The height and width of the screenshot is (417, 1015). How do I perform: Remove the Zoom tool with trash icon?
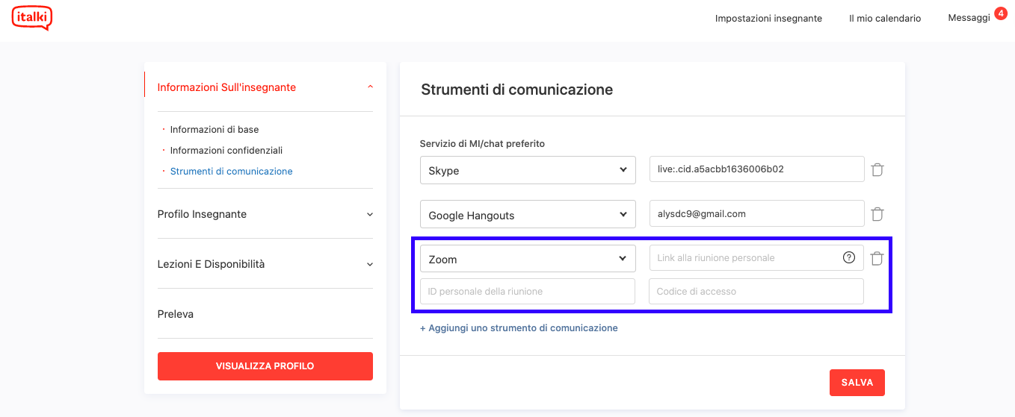pos(877,259)
